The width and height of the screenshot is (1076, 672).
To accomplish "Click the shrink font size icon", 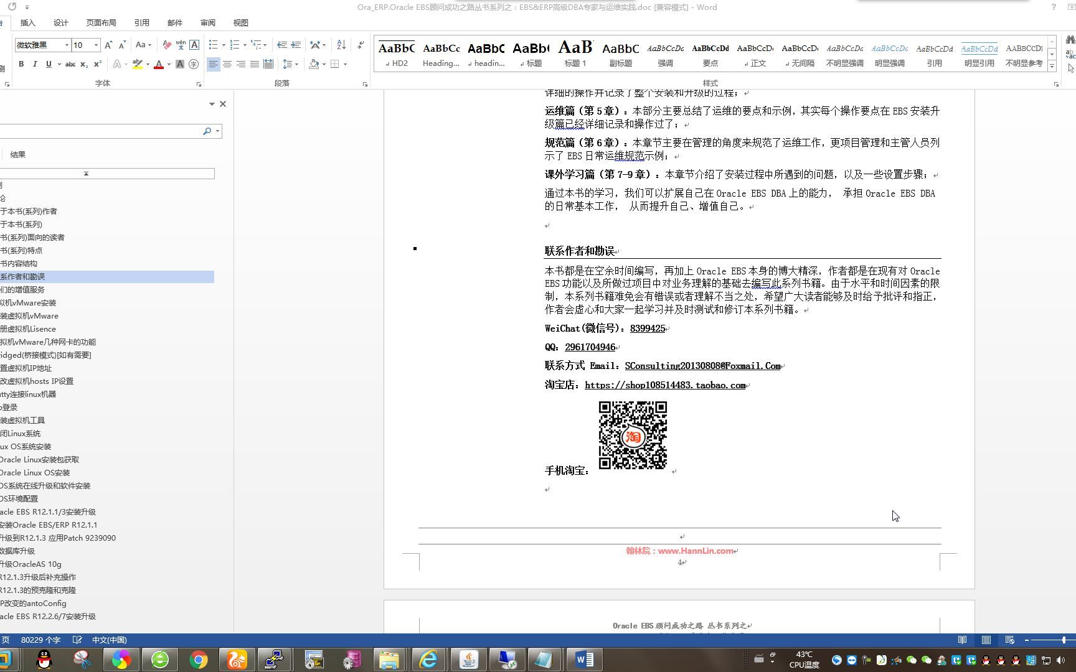I will click(x=122, y=45).
